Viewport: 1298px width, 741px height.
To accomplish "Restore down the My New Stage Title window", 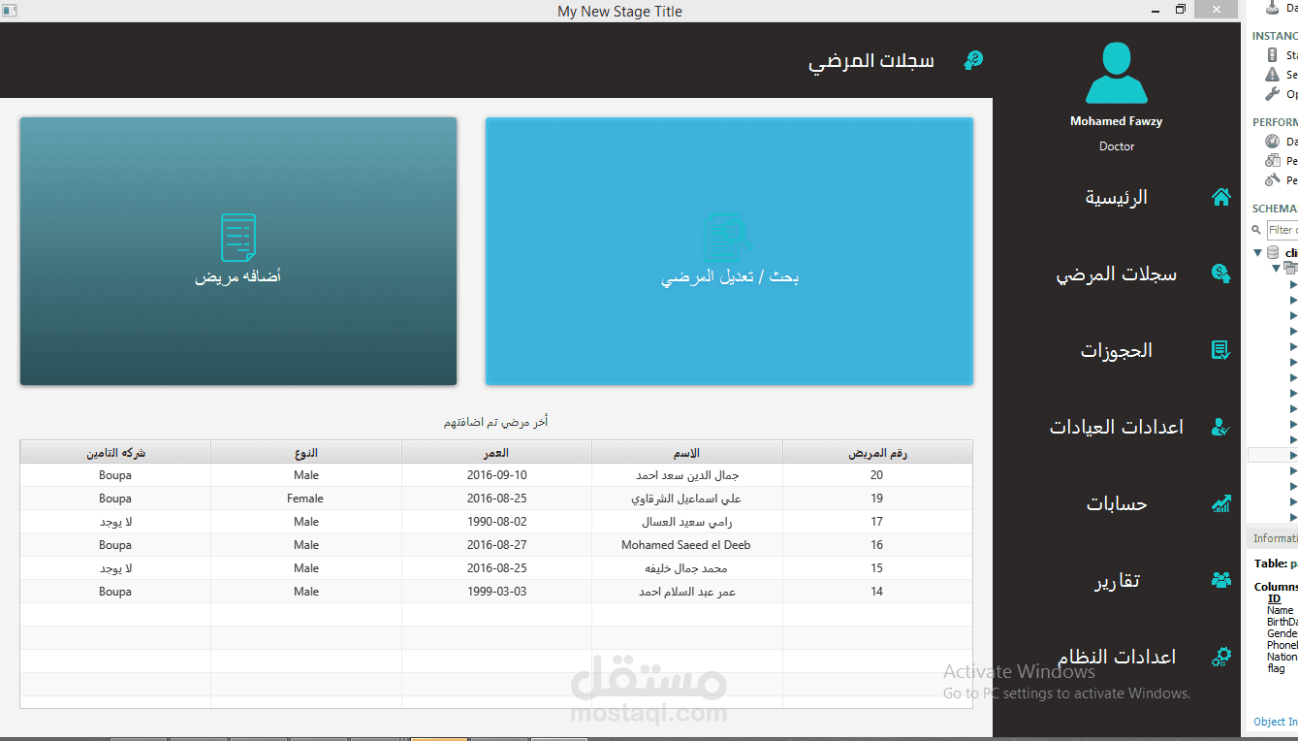I will click(1180, 10).
